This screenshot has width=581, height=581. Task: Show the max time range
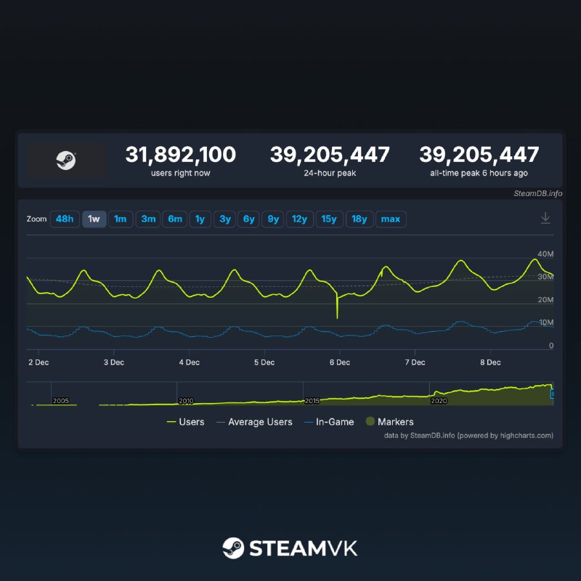point(391,219)
